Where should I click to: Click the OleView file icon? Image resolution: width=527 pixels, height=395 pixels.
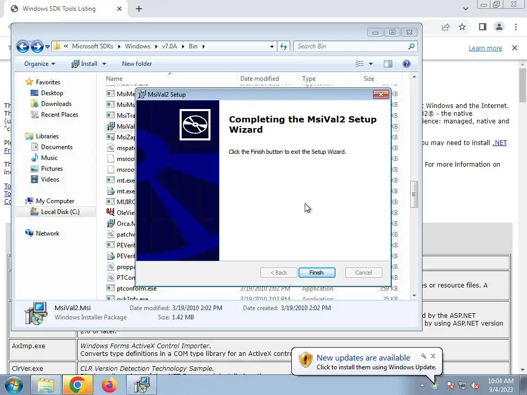(111, 212)
